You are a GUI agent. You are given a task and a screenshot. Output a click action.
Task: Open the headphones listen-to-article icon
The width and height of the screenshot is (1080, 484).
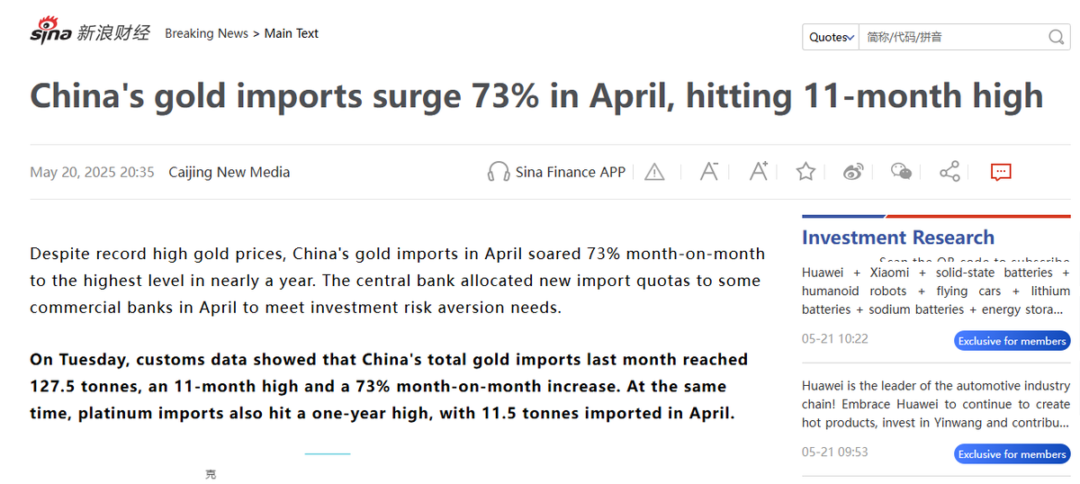click(499, 172)
